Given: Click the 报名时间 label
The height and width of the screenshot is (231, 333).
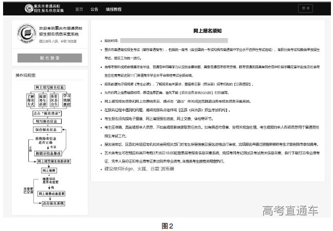Looking at the screenshot, I should click(112, 41).
